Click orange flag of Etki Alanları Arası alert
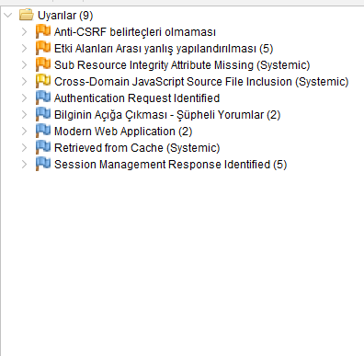364x356 pixels. 43,48
